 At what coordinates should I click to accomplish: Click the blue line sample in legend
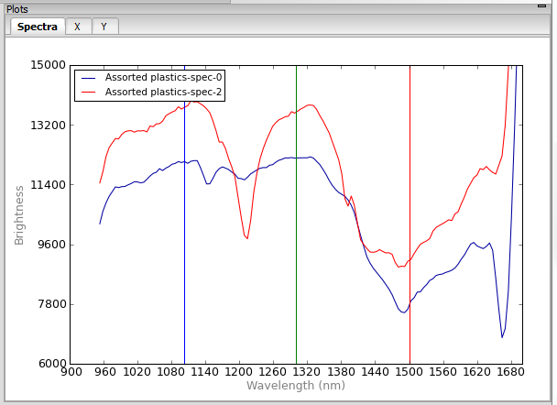[89, 78]
